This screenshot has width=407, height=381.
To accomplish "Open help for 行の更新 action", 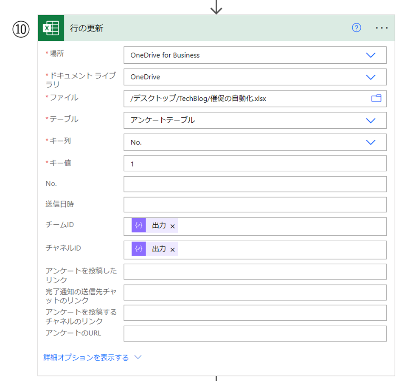I will click(x=356, y=28).
